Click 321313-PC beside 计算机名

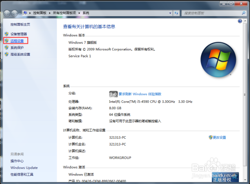[x=117, y=138]
